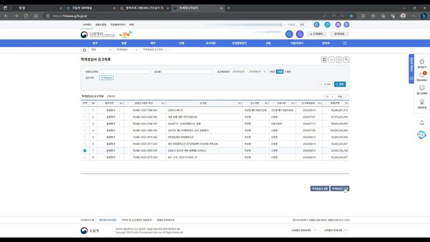
Task: Switch to the second browser tab
Action: [x=90, y=8]
